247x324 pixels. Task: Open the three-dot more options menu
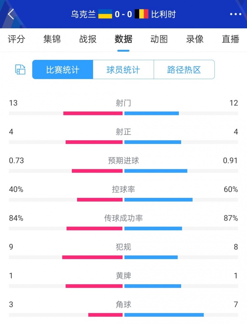pyautogui.click(x=235, y=14)
